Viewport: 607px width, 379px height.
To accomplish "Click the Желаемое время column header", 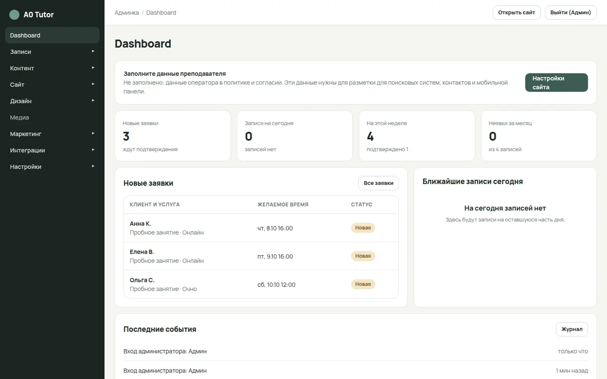I will [x=283, y=204].
